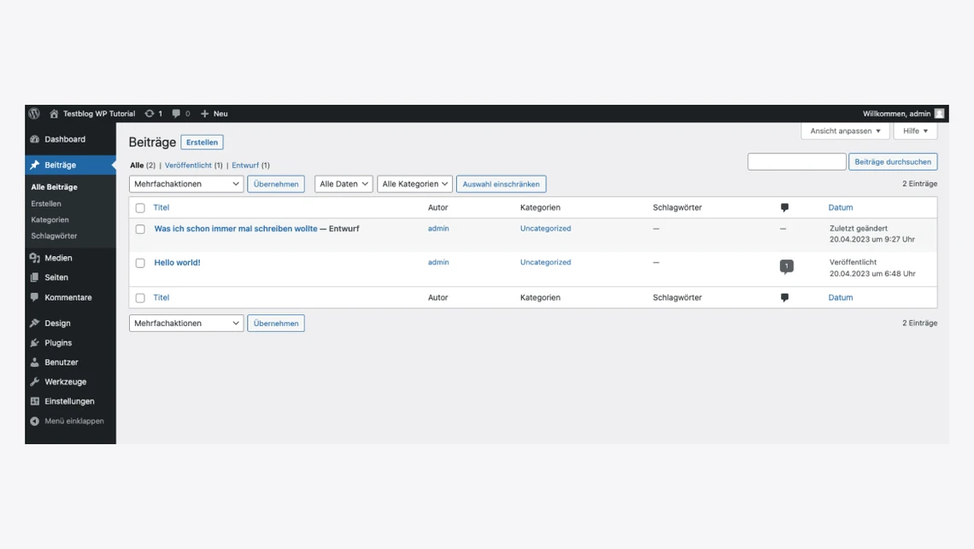974x549 pixels.
Task: Open the updates icon in admin bar
Action: tap(150, 114)
